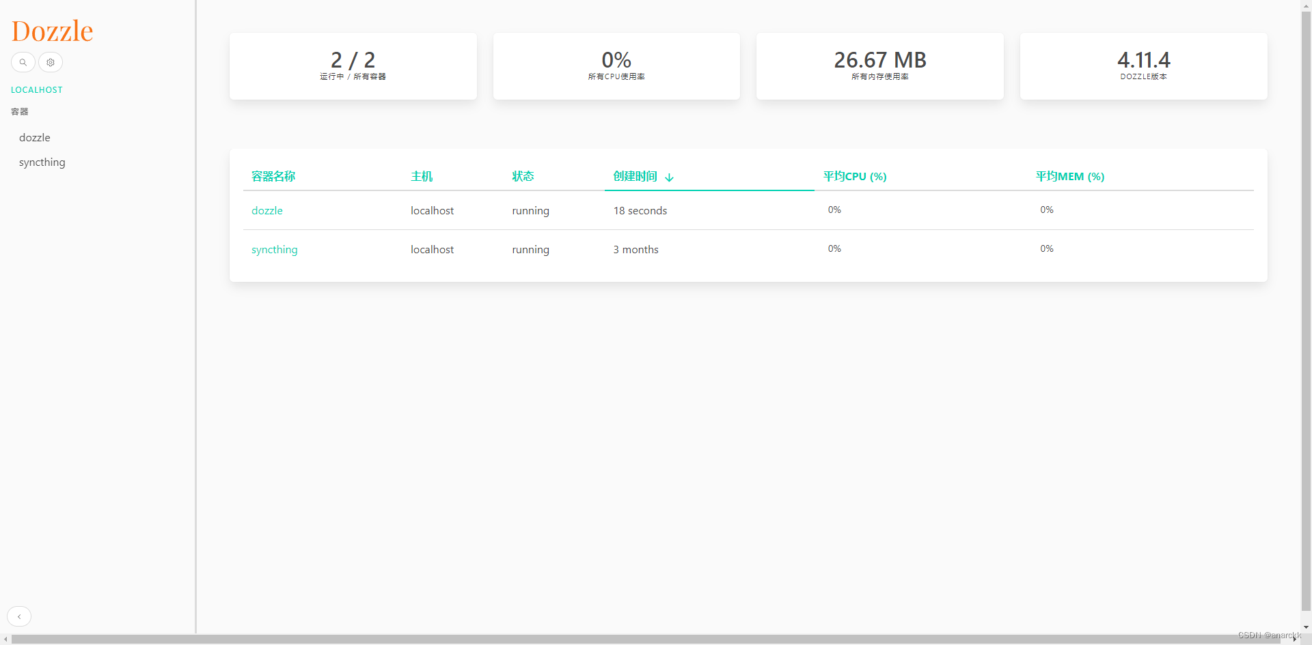
Task: Click the CPU usage 0% summary card
Action: click(616, 66)
